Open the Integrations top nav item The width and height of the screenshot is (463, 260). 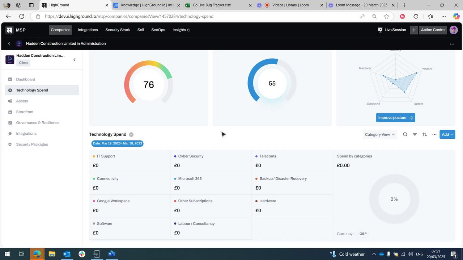point(88,30)
